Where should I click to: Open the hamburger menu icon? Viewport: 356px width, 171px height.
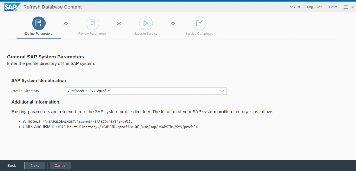pos(346,7)
